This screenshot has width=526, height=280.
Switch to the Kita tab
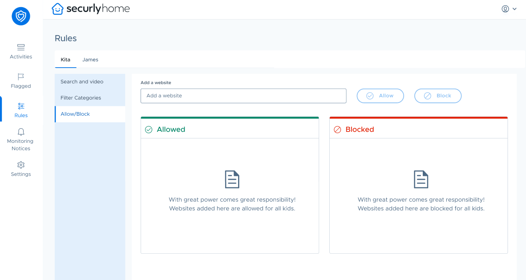pos(65,60)
